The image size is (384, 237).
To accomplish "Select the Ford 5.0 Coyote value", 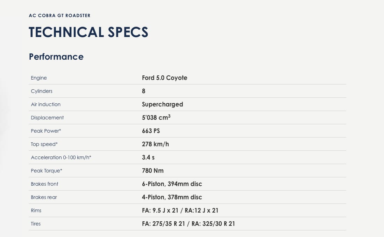I will click(x=165, y=78).
